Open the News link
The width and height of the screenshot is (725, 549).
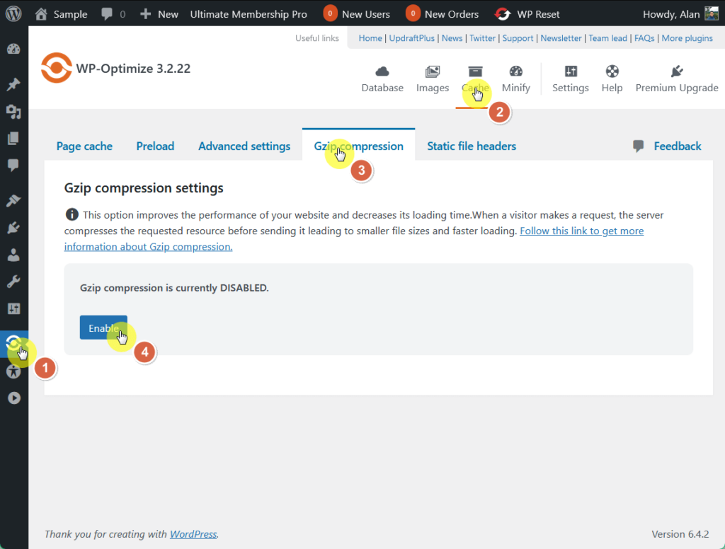pyautogui.click(x=452, y=38)
